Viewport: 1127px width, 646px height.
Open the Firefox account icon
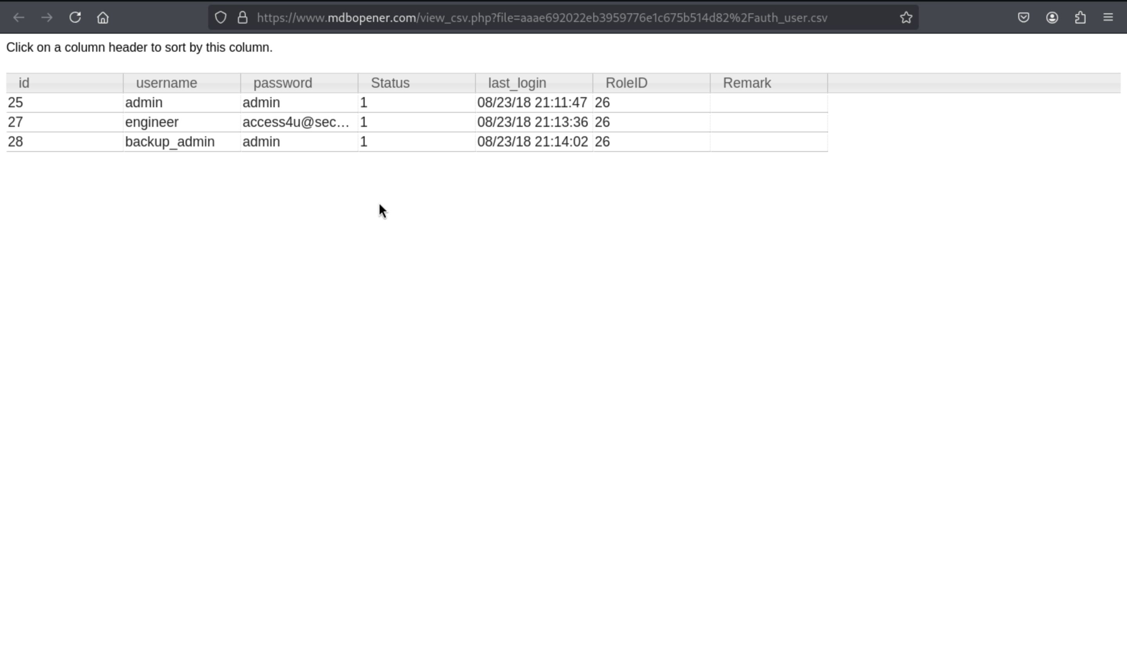click(x=1051, y=18)
